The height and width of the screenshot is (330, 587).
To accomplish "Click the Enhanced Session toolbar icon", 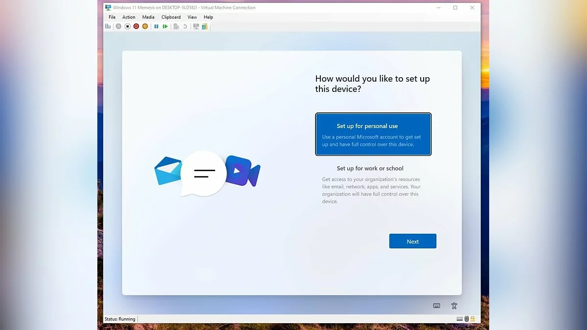I will 196,26.
